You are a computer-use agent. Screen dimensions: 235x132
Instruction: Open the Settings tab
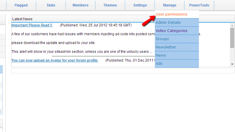click(140, 5)
